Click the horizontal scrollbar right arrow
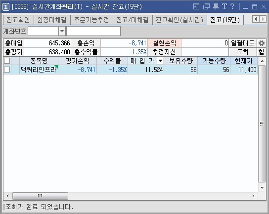The height and width of the screenshot is (214, 269). [253, 196]
